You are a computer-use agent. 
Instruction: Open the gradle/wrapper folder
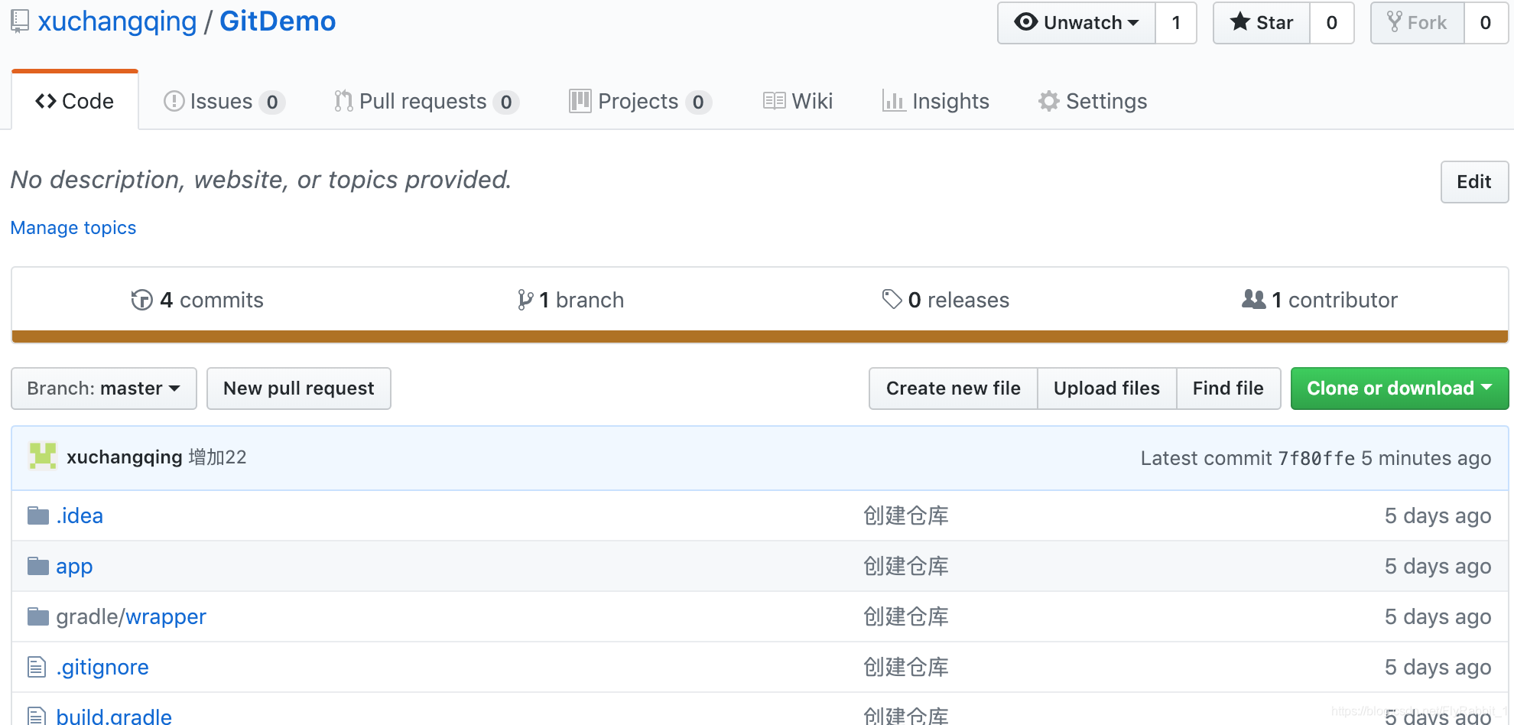(131, 616)
